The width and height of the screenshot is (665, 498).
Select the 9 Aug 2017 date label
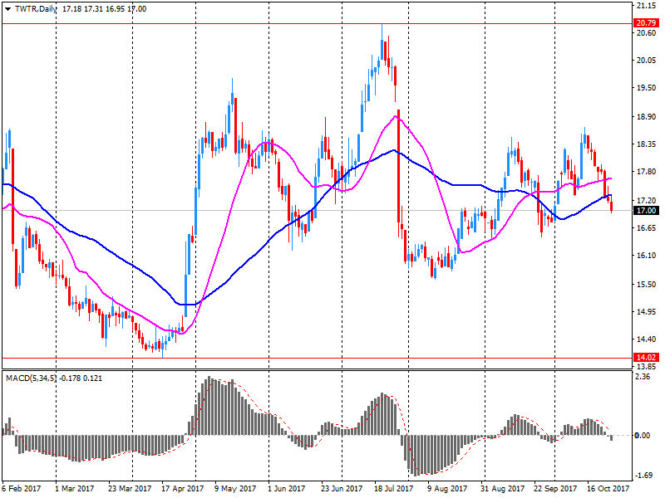click(x=447, y=488)
